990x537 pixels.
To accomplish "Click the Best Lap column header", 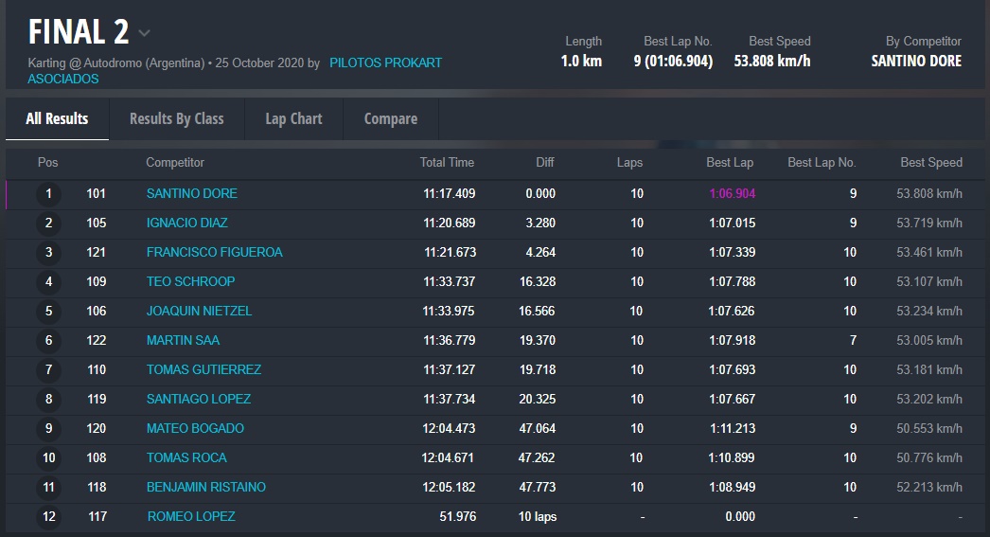I will (x=730, y=162).
